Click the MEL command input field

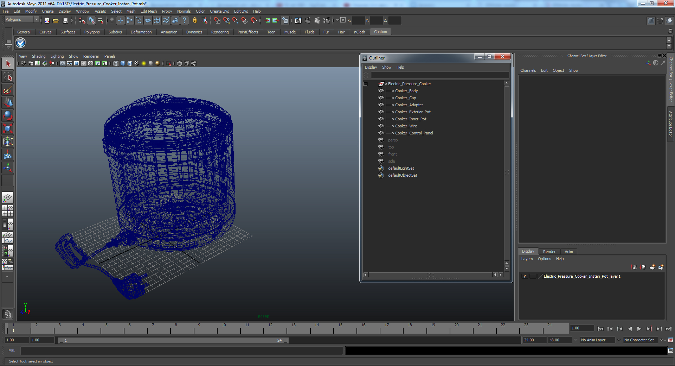coord(181,351)
